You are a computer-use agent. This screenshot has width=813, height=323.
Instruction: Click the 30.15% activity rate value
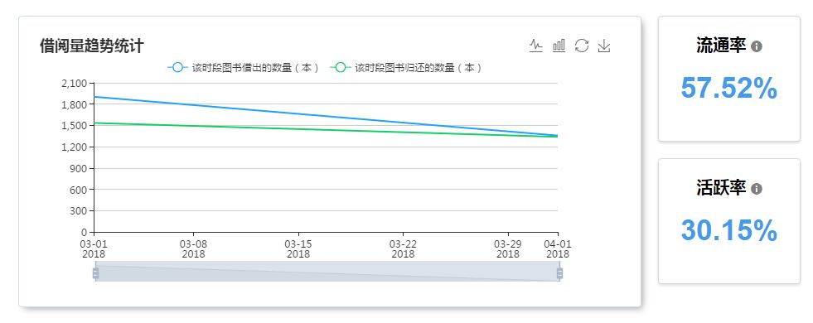point(729,230)
